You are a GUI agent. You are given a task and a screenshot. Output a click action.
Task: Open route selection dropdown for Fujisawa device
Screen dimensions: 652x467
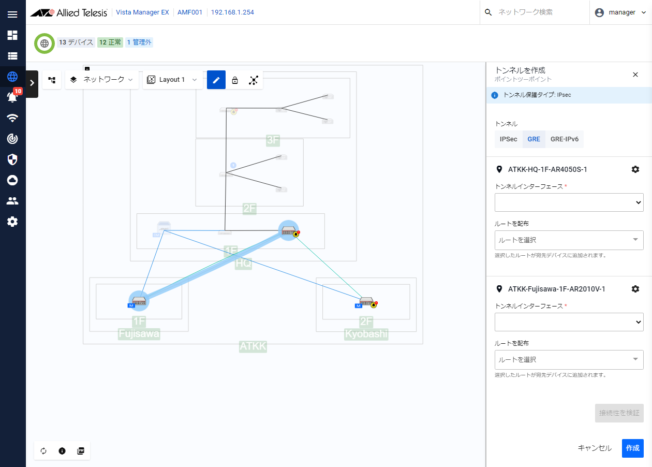pyautogui.click(x=569, y=359)
